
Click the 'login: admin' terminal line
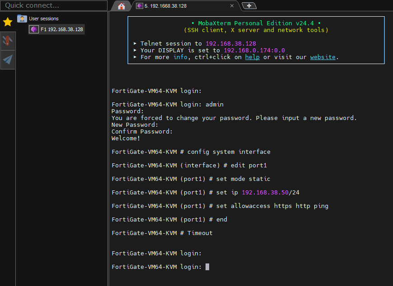pos(168,104)
